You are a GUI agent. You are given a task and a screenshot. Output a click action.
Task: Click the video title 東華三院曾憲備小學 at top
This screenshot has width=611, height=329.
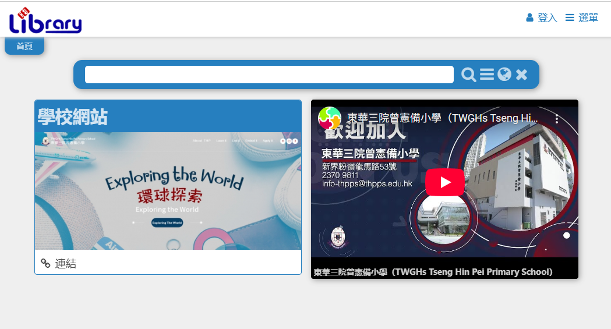tap(443, 118)
